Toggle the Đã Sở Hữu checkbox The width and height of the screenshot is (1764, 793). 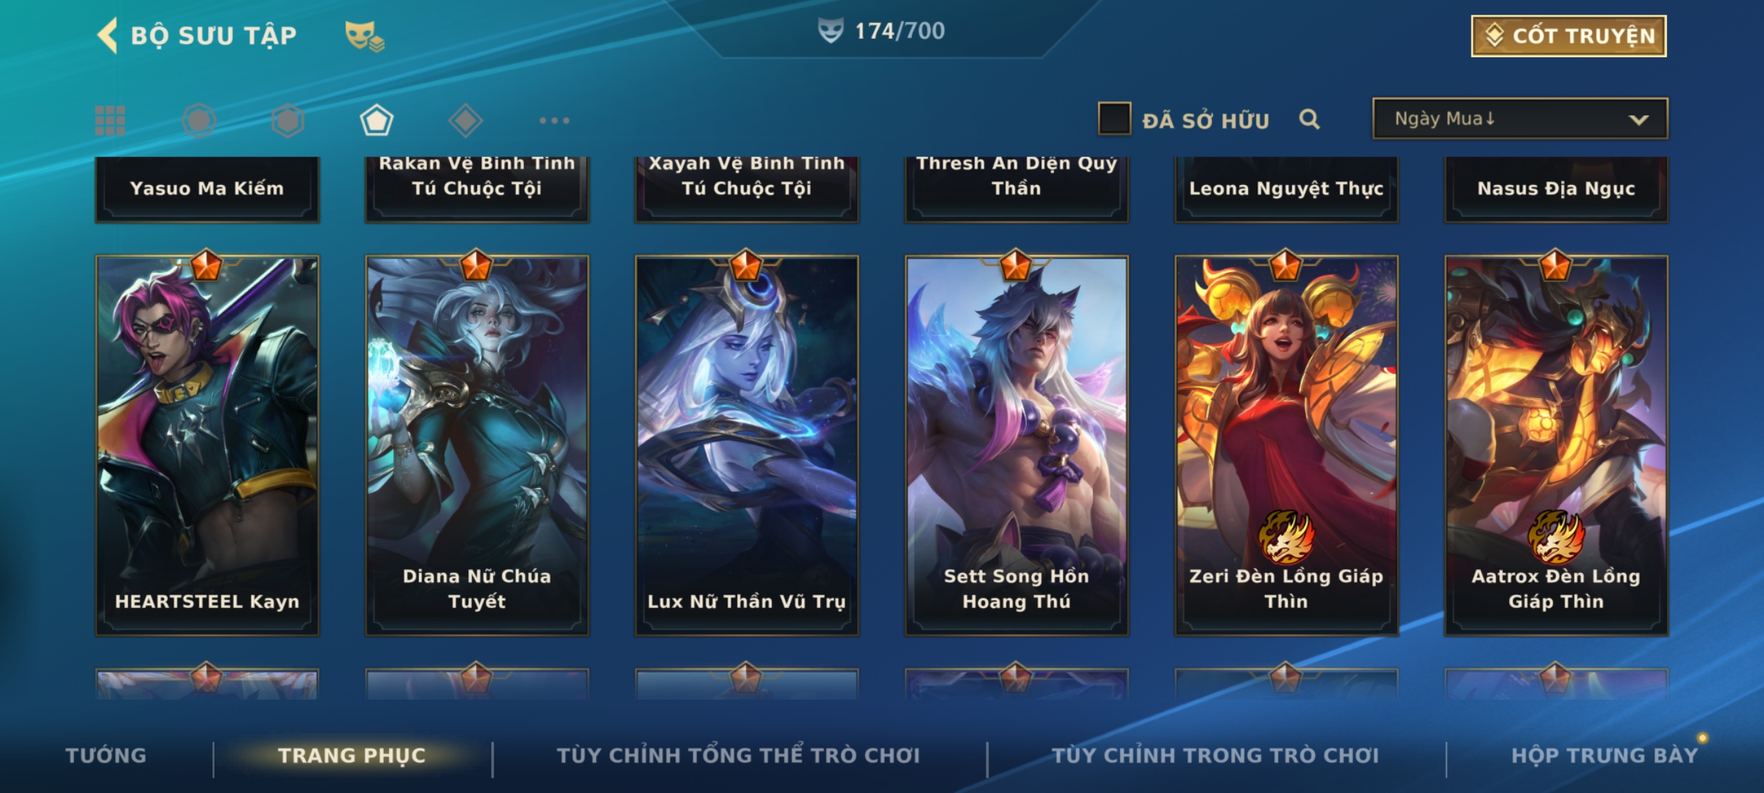1114,119
